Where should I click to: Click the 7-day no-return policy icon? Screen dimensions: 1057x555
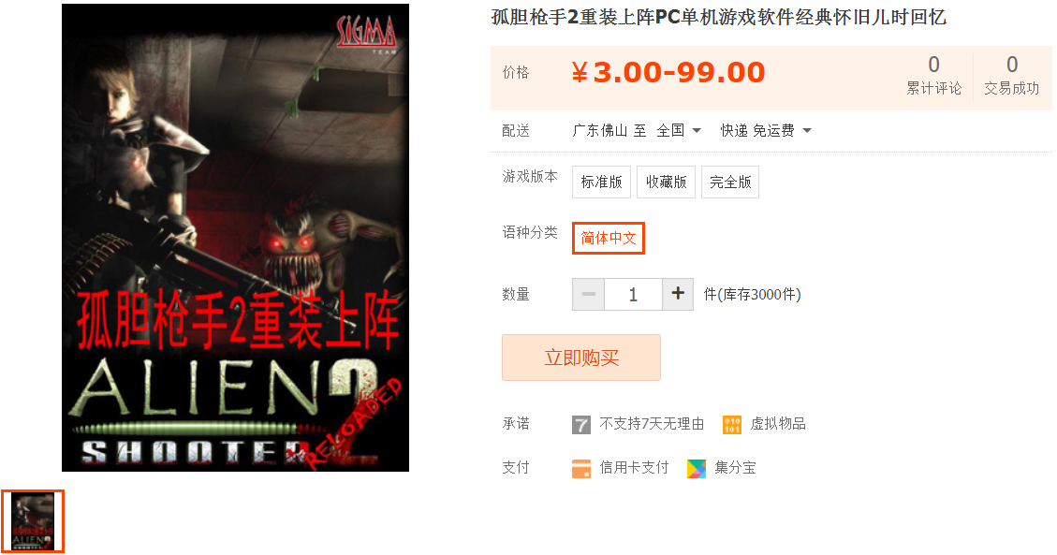pyautogui.click(x=581, y=424)
